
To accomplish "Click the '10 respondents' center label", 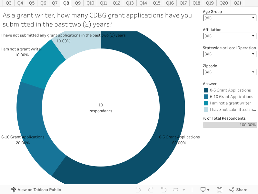I will (x=101, y=108).
